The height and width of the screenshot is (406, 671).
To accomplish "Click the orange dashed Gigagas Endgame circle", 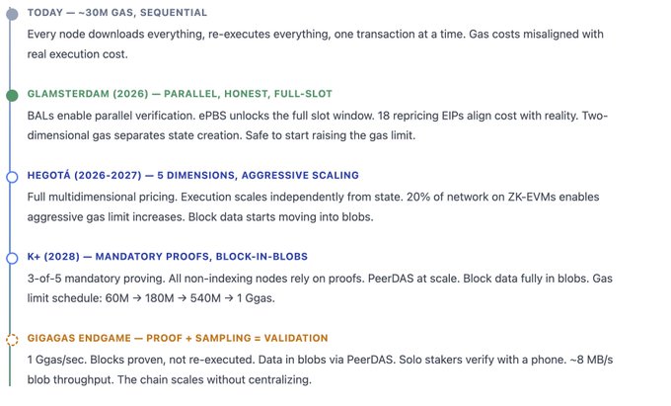I will coord(12,339).
